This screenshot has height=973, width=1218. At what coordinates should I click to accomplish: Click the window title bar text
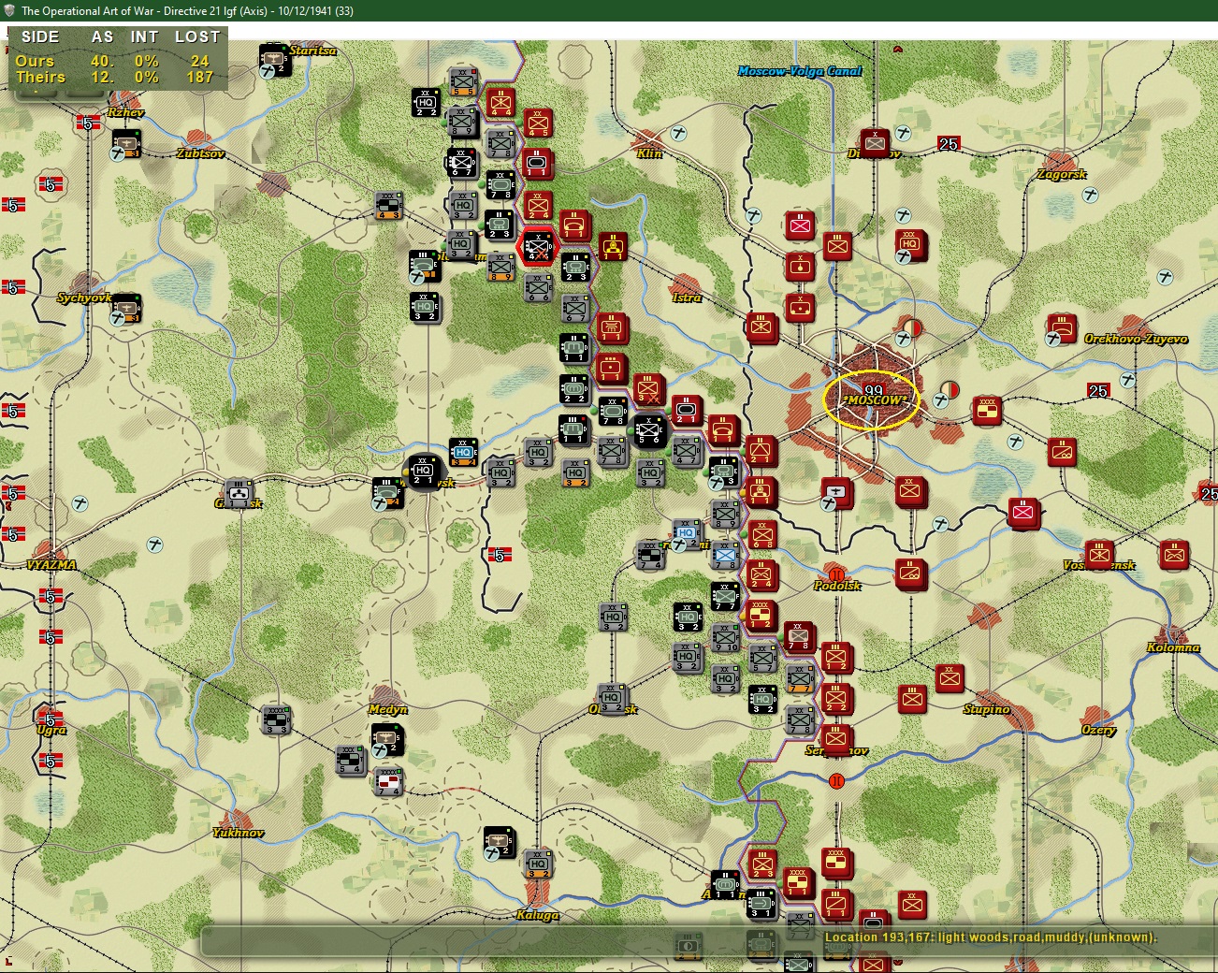pos(187,11)
